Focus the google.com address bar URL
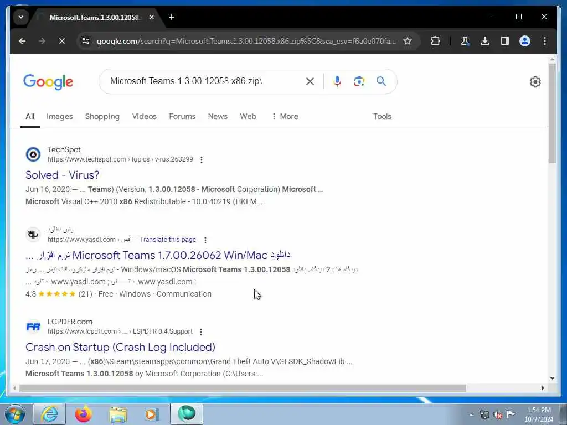 [246, 41]
